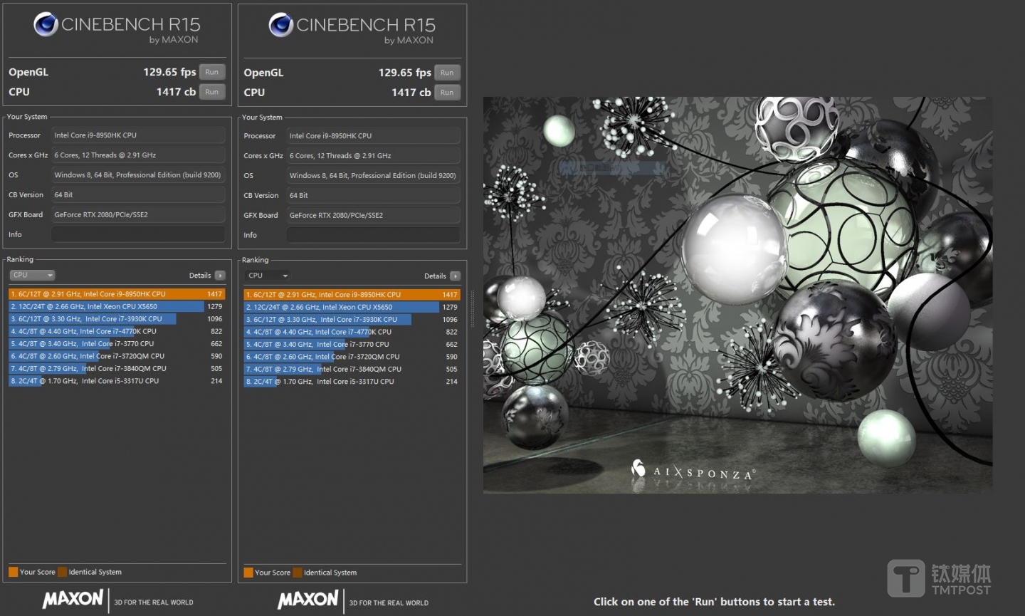Run the OpenGL test in right panel

coord(447,73)
